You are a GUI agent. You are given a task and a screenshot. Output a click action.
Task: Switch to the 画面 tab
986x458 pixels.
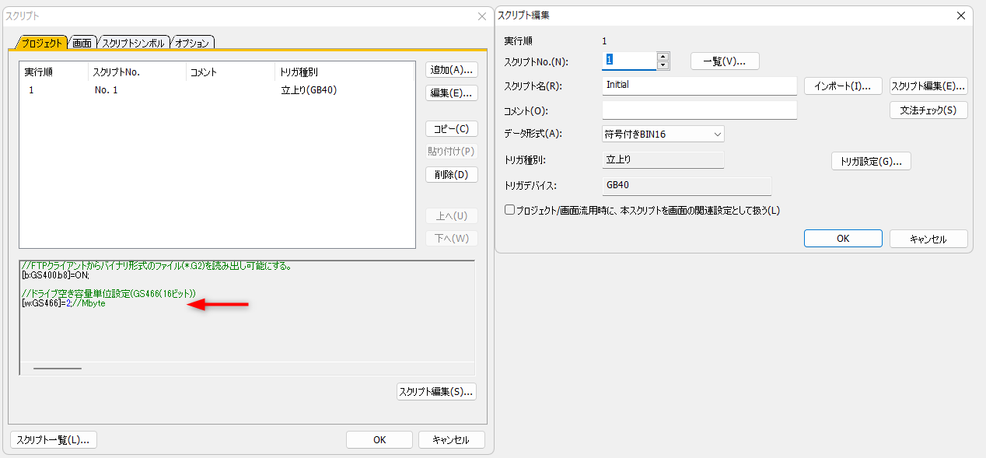82,43
